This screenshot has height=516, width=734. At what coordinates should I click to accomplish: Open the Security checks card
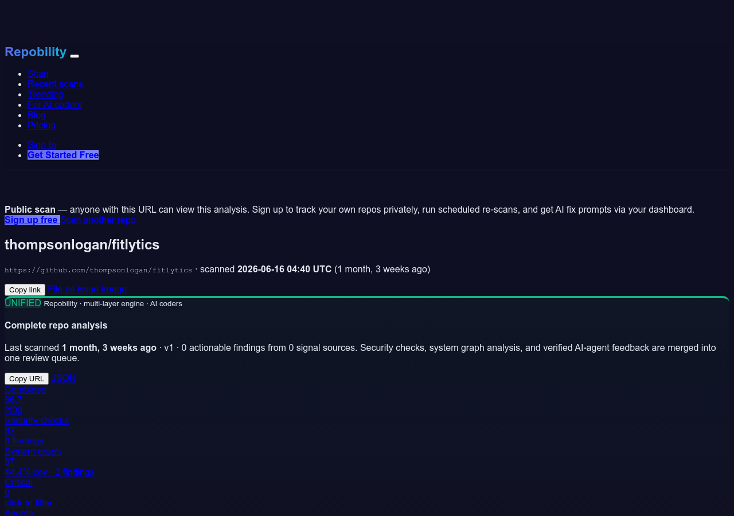pyautogui.click(x=37, y=431)
